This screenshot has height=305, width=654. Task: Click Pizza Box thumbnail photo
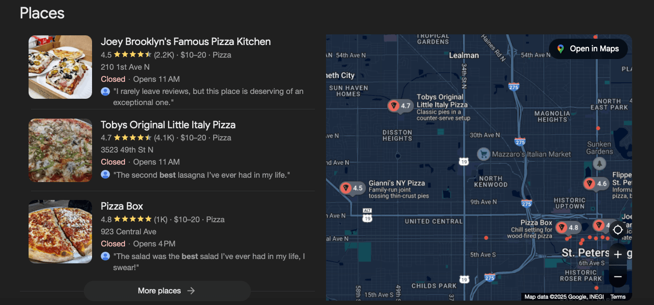[x=60, y=231]
